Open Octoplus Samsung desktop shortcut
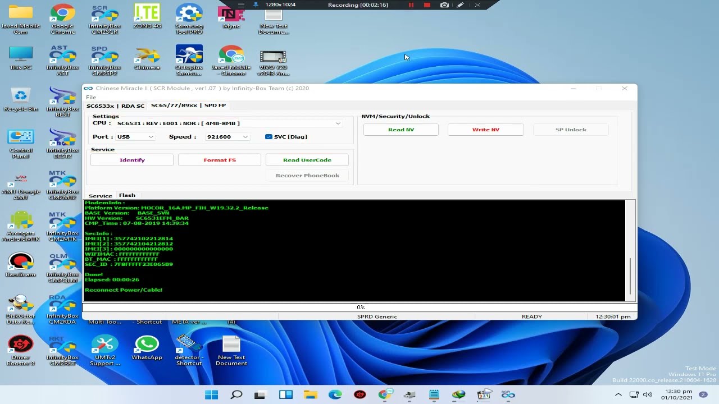The height and width of the screenshot is (404, 719). 189,61
